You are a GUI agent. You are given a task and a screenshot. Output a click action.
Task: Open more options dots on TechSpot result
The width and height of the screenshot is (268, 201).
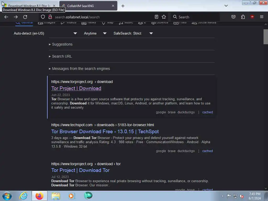199,151
